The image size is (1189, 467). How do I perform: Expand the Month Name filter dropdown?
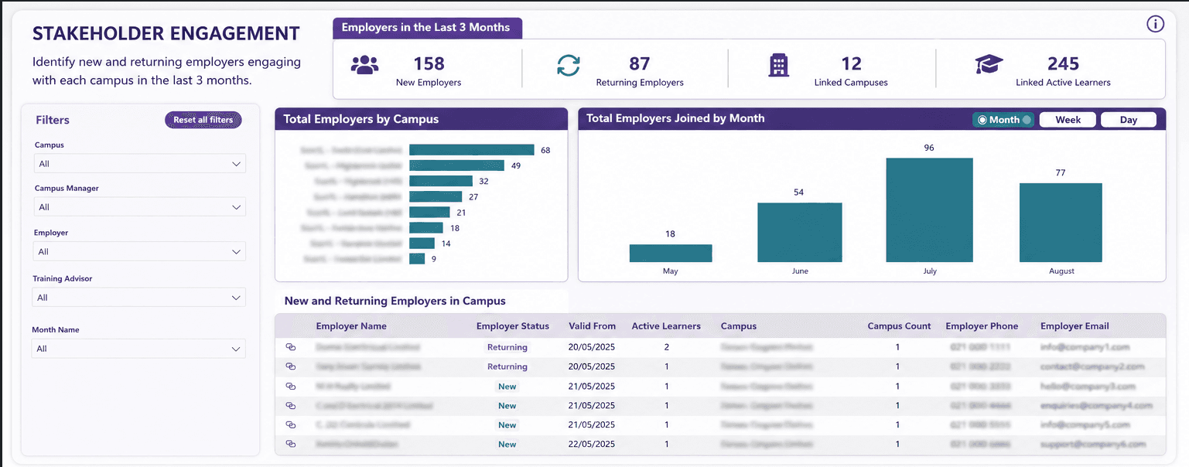[x=140, y=349]
